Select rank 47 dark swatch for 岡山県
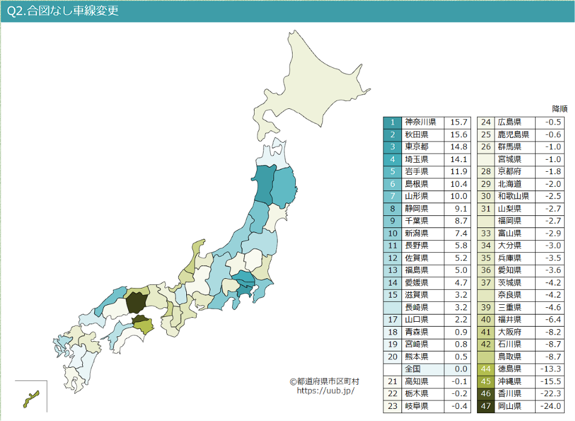This screenshot has width=575, height=421. tap(486, 406)
